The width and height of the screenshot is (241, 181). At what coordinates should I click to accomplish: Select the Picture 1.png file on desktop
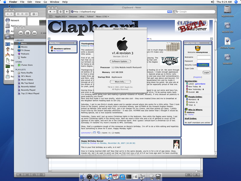pyautogui.click(x=227, y=43)
